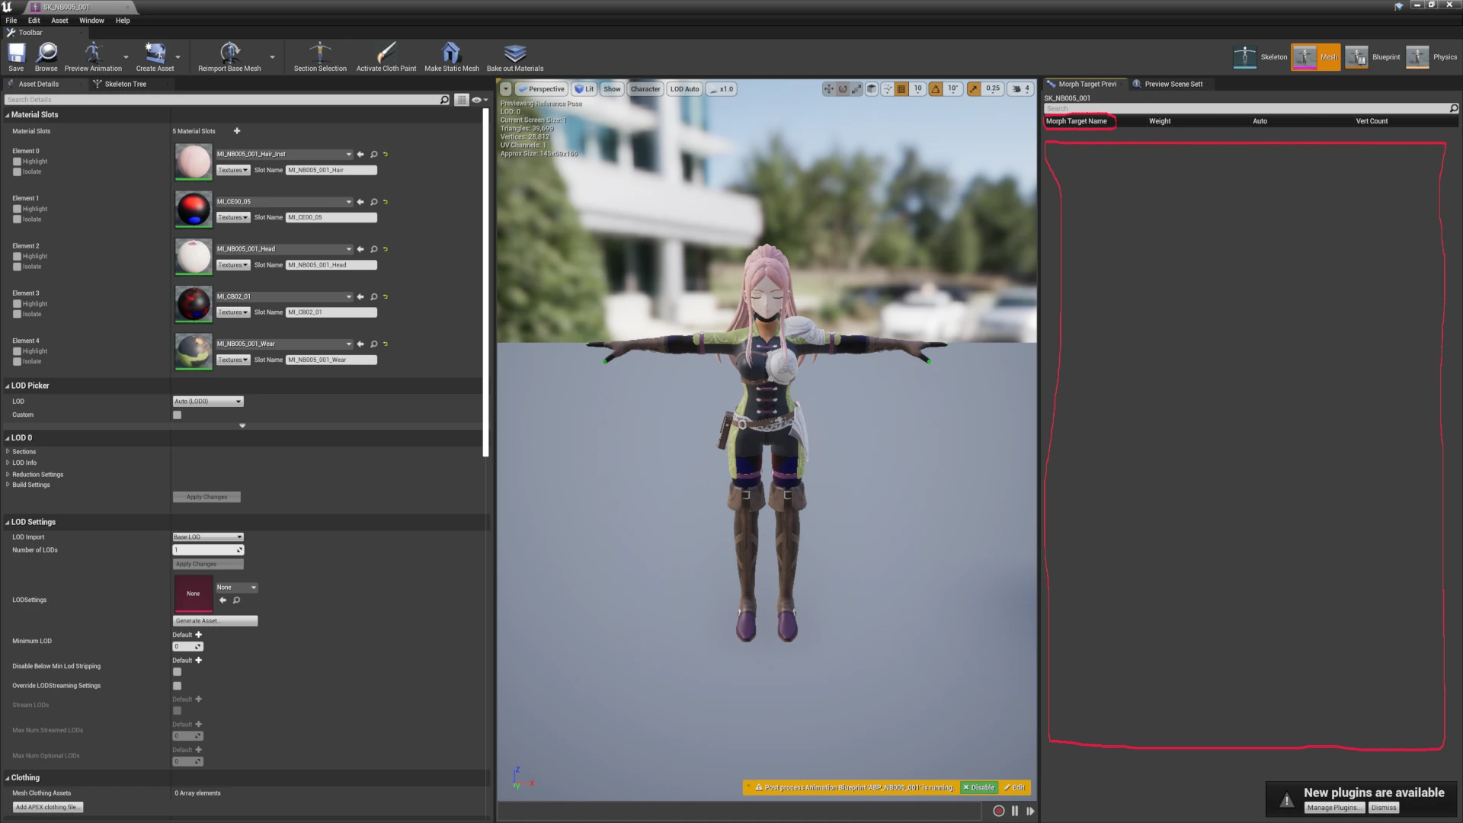
Task: Reimport Base Mesh from toolbar
Action: [x=229, y=56]
